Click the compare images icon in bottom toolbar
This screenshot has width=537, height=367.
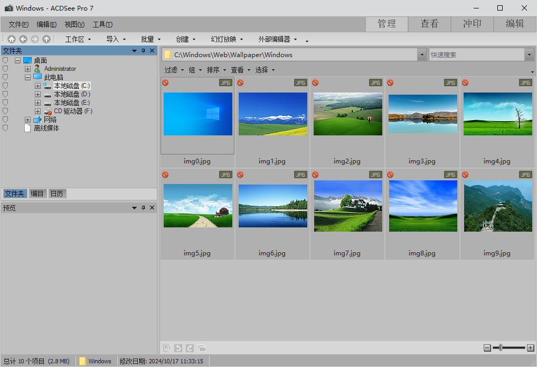[x=202, y=348]
